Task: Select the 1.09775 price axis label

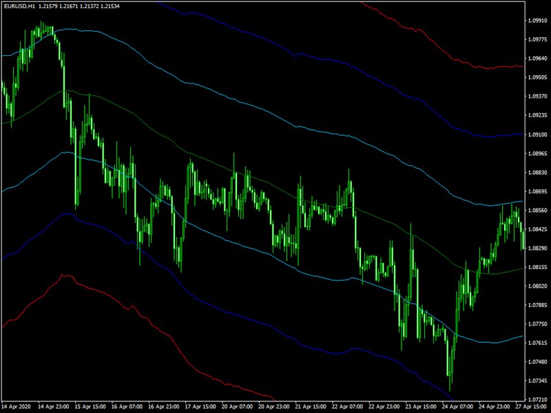Action: tap(537, 39)
